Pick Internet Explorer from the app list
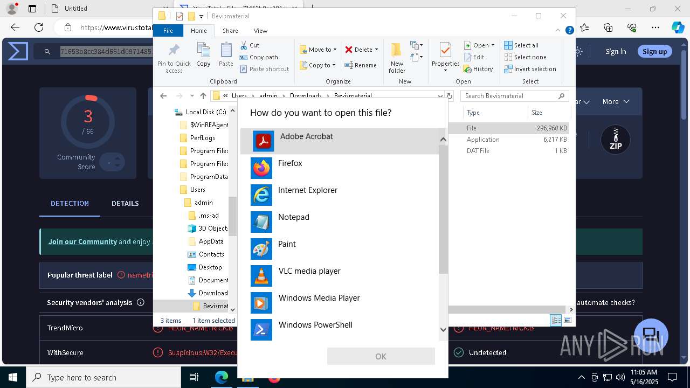 coord(339,195)
